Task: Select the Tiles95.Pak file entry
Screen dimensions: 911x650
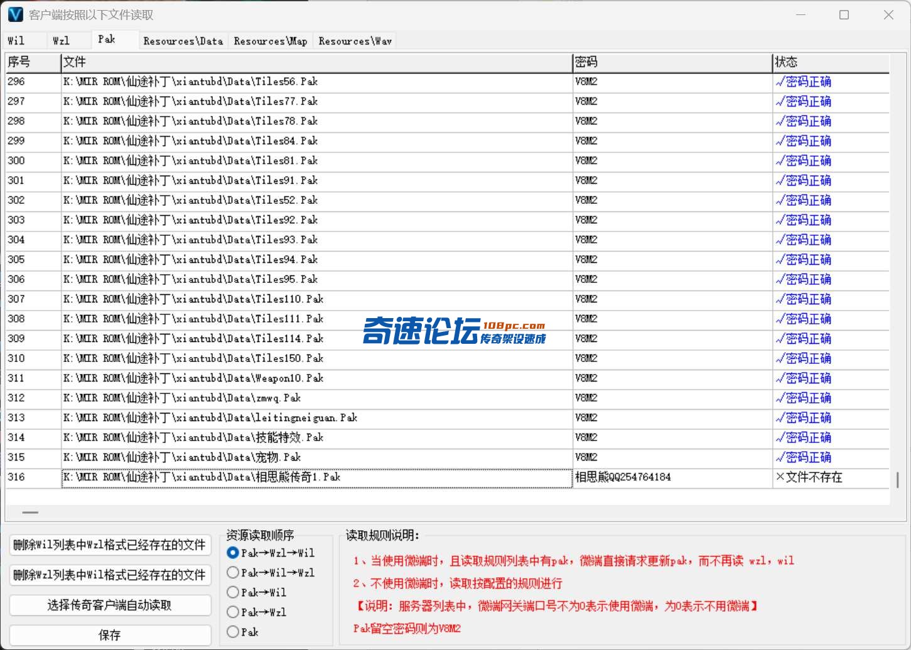Action: tap(316, 279)
